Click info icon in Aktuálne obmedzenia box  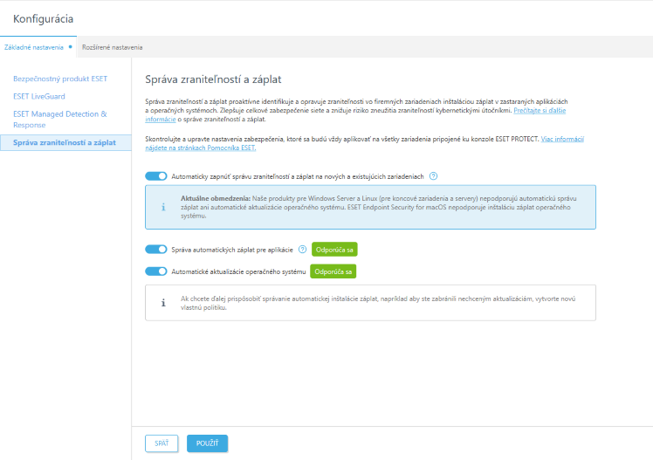click(x=163, y=207)
